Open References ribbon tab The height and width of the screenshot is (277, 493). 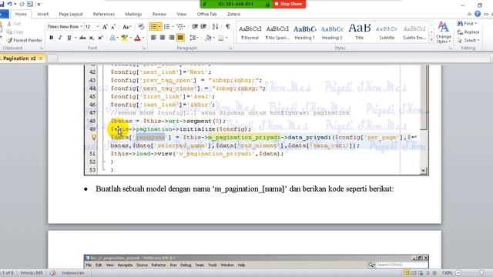click(x=104, y=14)
